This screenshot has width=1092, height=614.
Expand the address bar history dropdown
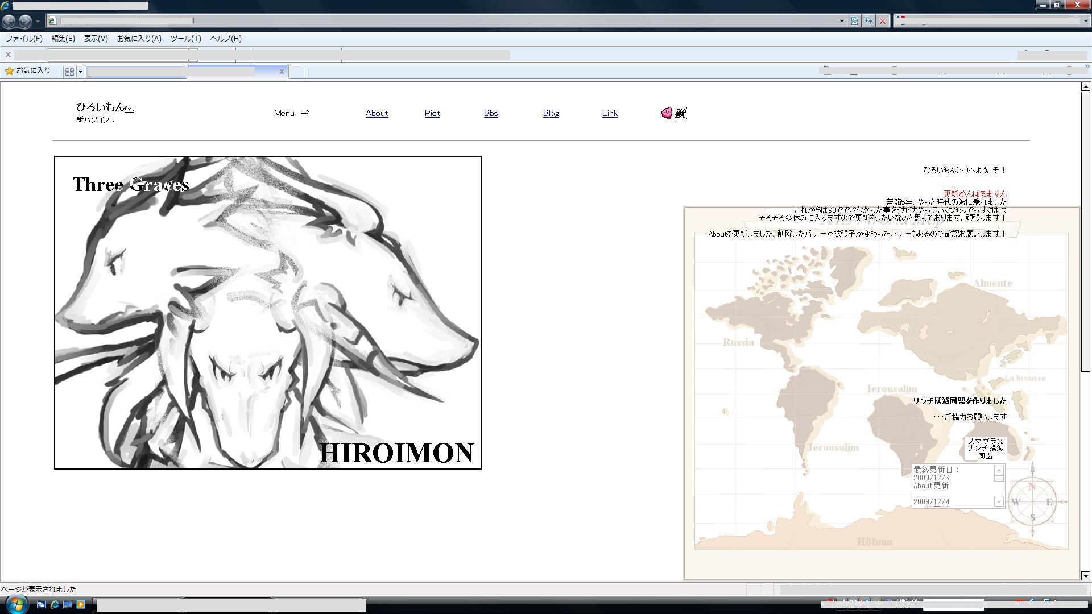pyautogui.click(x=842, y=21)
